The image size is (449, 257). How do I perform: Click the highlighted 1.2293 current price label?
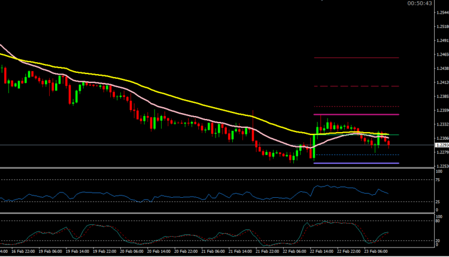[441, 145]
